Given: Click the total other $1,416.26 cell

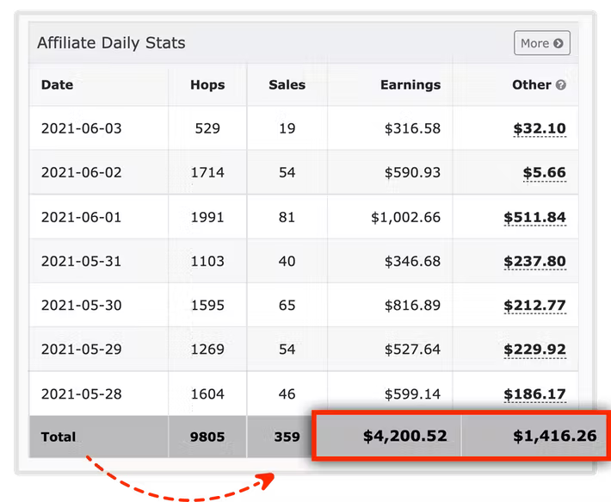Looking at the screenshot, I should pos(534,436).
